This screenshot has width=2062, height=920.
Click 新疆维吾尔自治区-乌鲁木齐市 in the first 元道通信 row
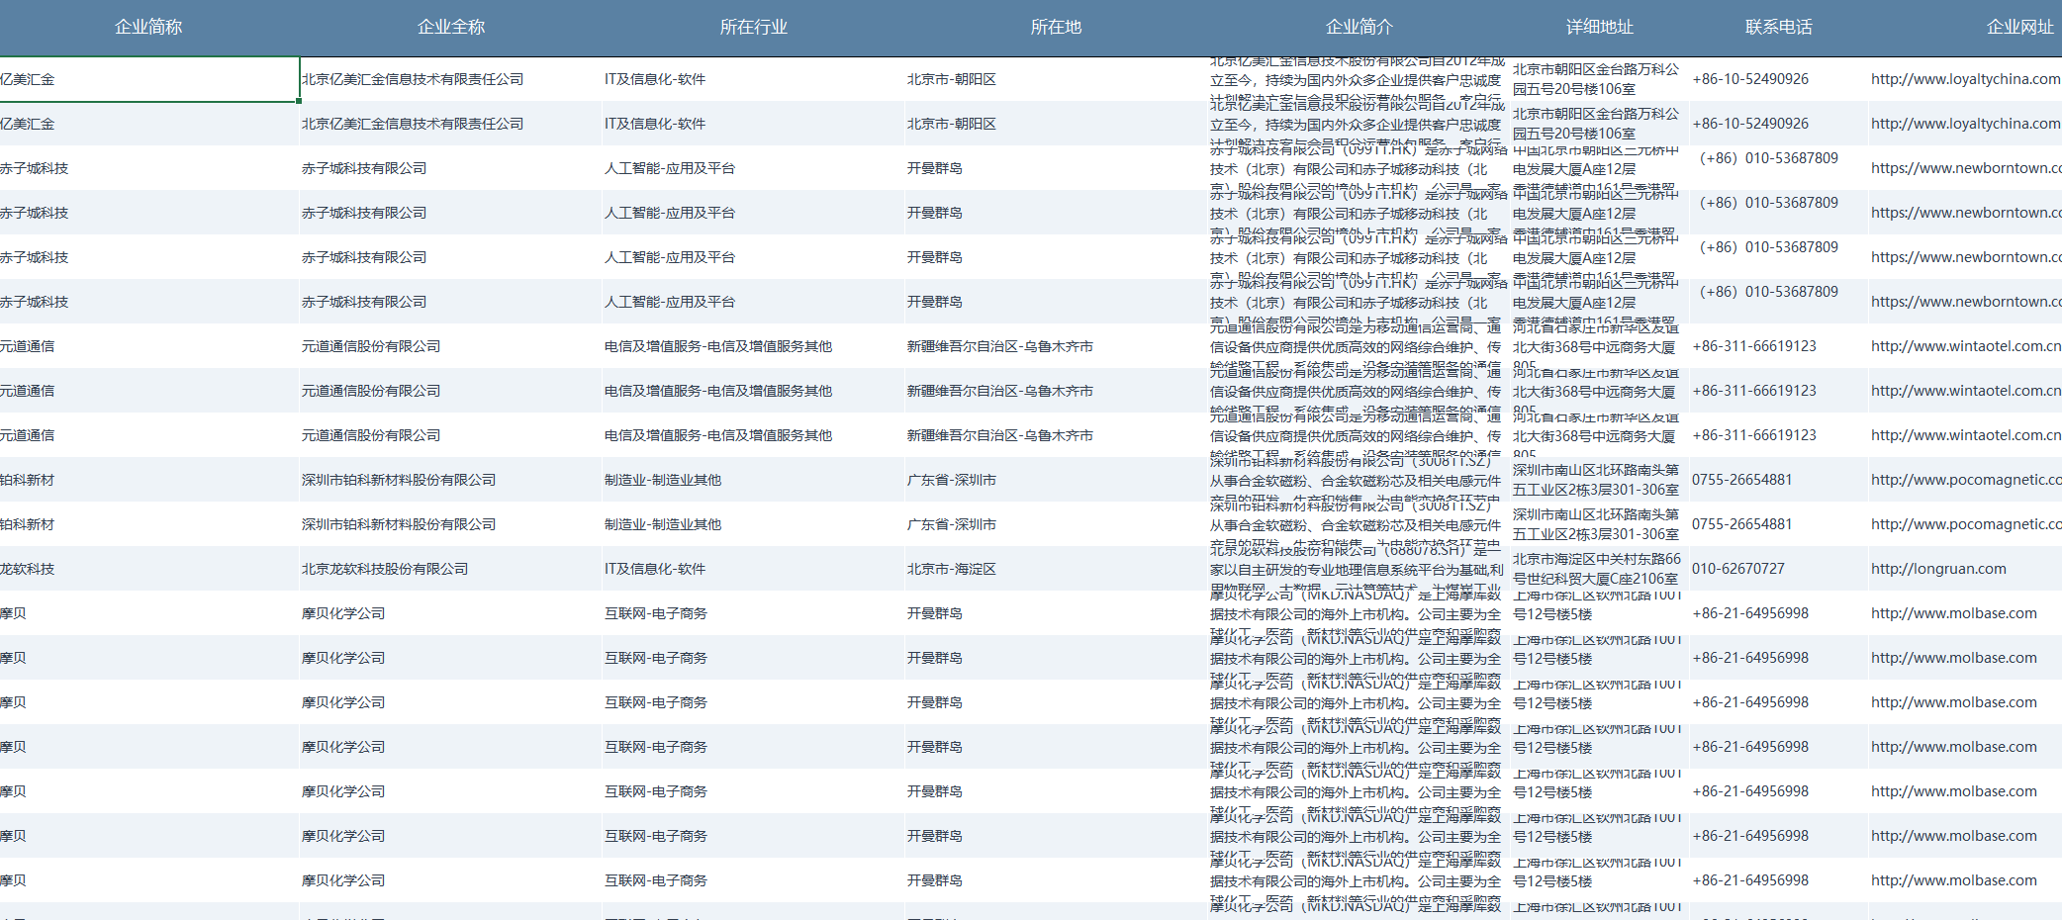1056,346
